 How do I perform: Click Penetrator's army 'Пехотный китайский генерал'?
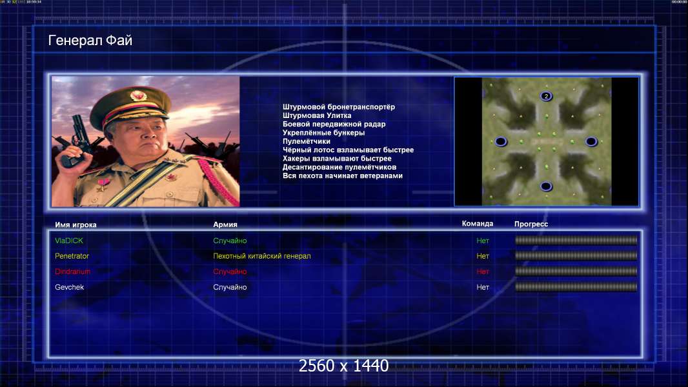262,256
